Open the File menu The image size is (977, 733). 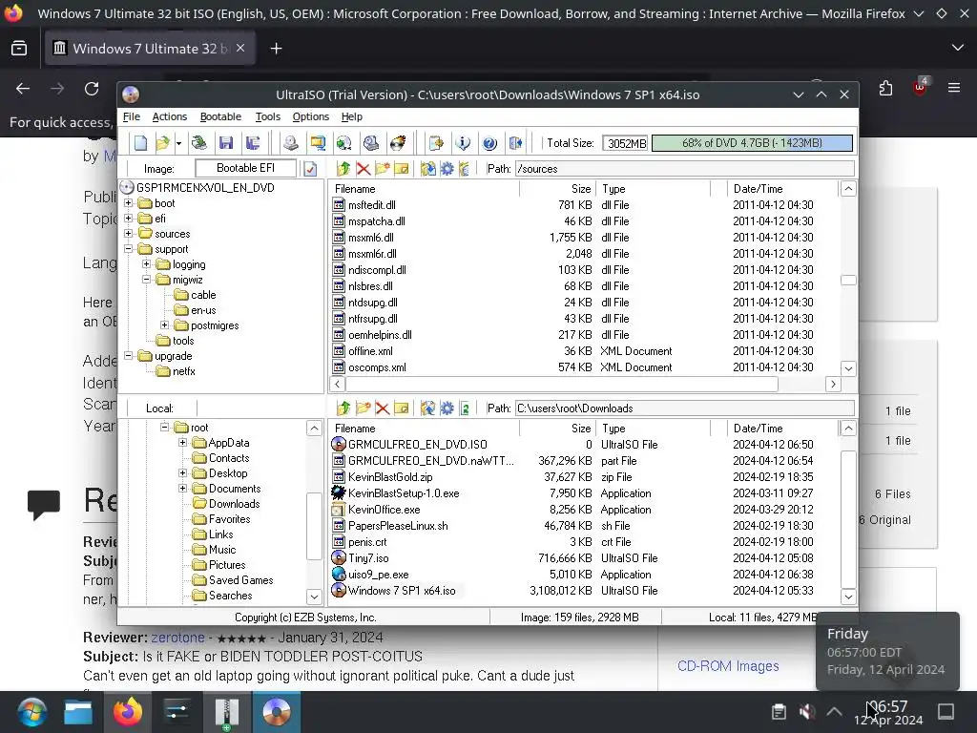coord(132,116)
